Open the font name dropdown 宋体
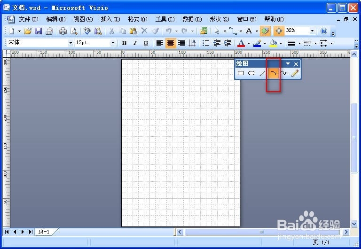This screenshot has width=361, height=249. point(71,43)
